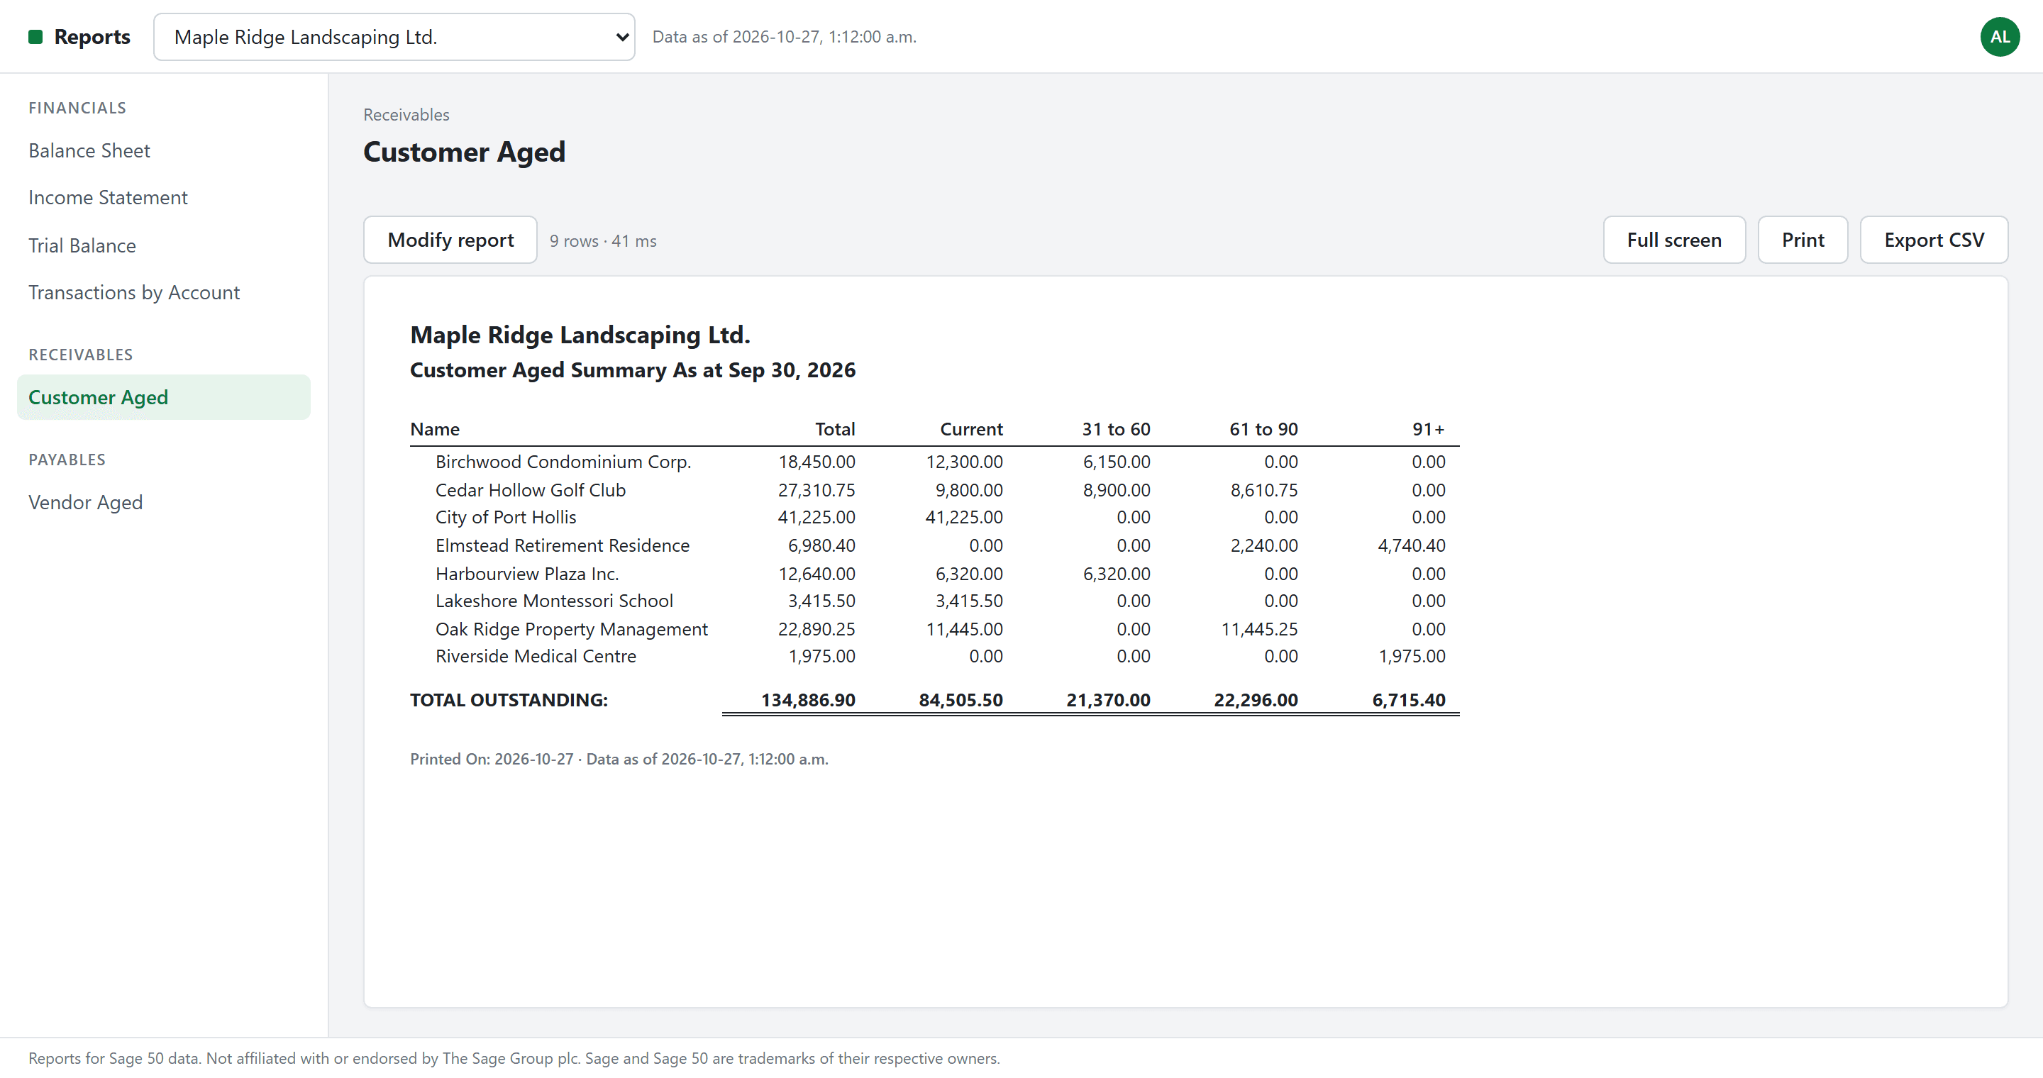Click the Current column header
Image resolution: width=2043 pixels, height=1078 pixels.
[972, 429]
